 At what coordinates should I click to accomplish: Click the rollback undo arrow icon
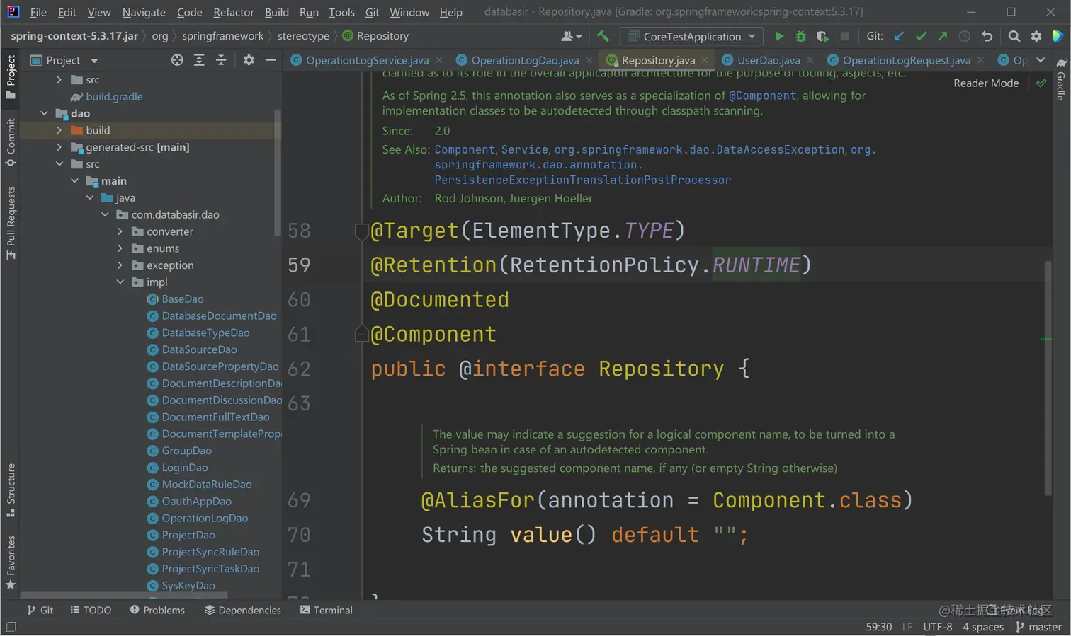click(987, 36)
